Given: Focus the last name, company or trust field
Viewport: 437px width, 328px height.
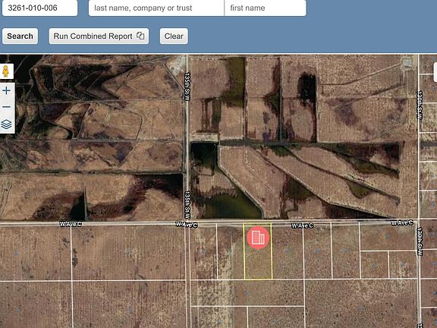Looking at the screenshot, I should (x=156, y=8).
